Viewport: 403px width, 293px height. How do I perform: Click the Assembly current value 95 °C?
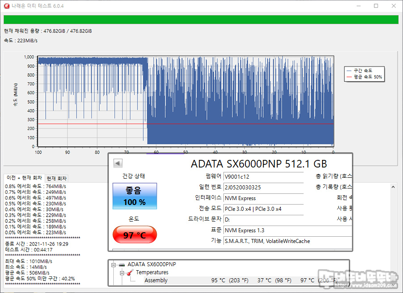pos(230,280)
